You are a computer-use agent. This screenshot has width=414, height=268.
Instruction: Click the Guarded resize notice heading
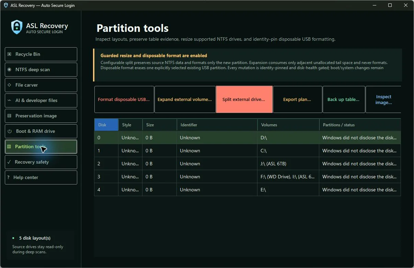(x=154, y=55)
